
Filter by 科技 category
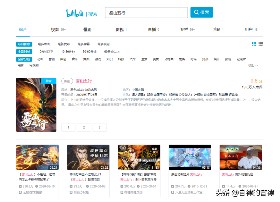(121, 59)
